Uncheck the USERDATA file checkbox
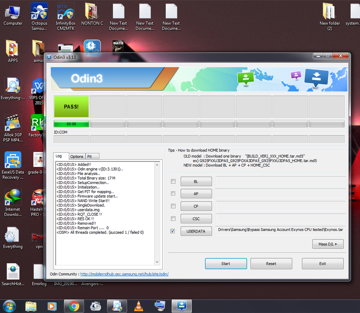The width and height of the screenshot is (360, 313). pos(172,231)
